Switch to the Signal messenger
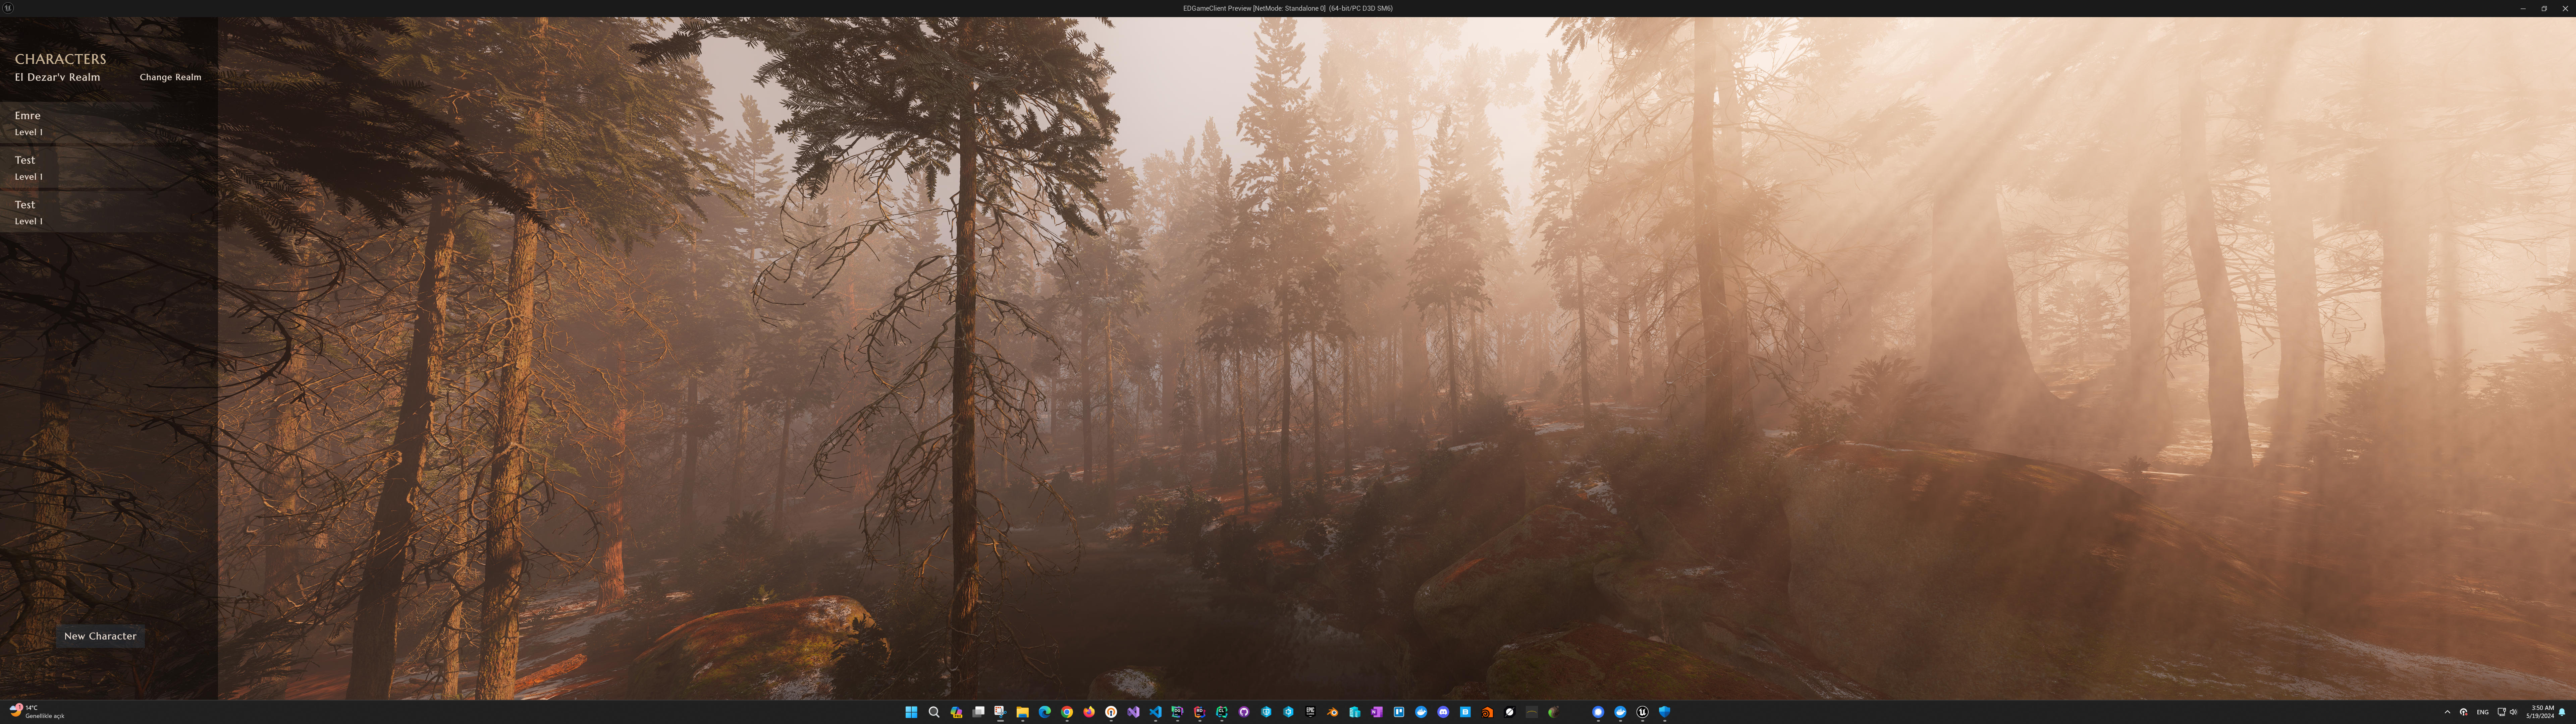The height and width of the screenshot is (724, 2576). 1598,712
